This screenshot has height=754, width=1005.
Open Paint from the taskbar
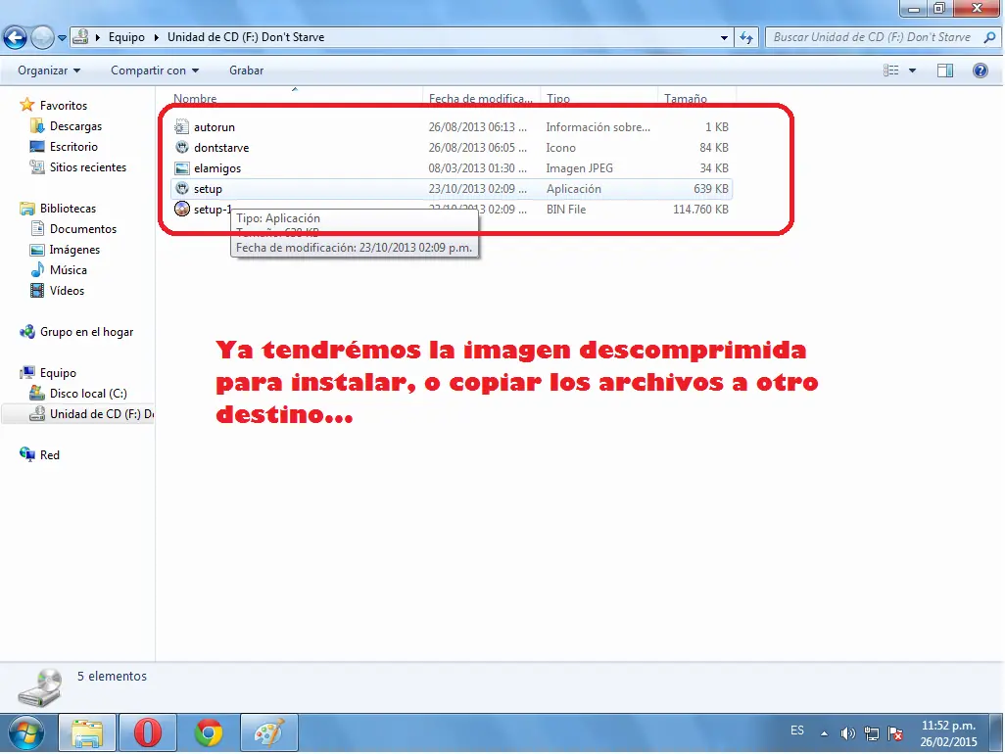[x=268, y=732]
